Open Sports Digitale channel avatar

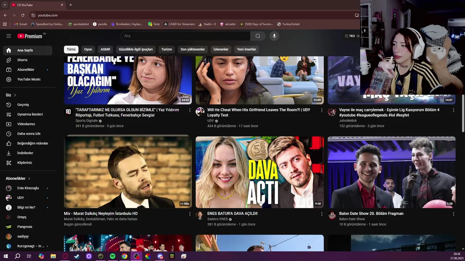[x=68, y=112]
